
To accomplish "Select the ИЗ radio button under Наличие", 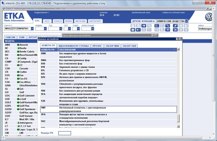I will (115, 15).
